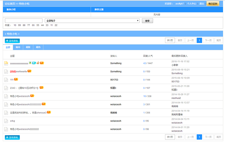Click 退出 to log out
Image resolution: width=225 pixels, height=142 pixels.
coord(202,3)
